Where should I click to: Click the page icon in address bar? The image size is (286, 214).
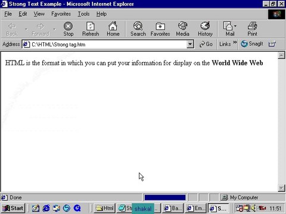click(26, 44)
